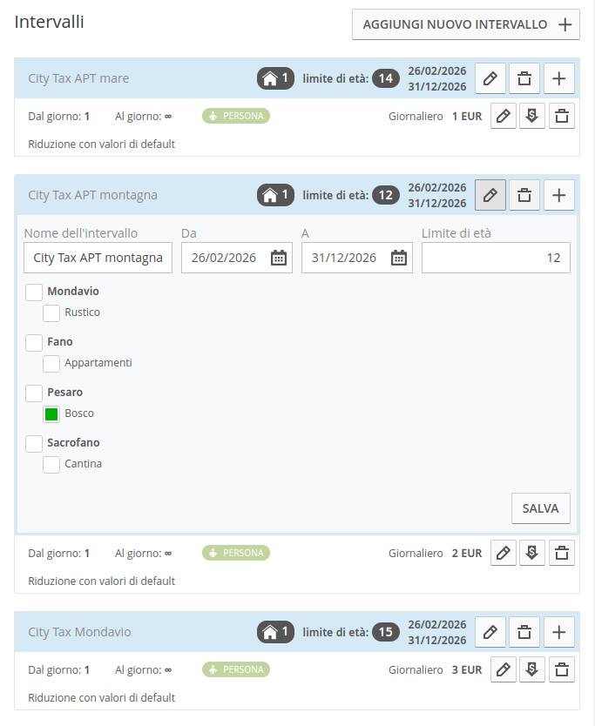This screenshot has height=726, width=595.
Task: Click plus icon in City Tax APT montagna header
Action: coord(559,195)
